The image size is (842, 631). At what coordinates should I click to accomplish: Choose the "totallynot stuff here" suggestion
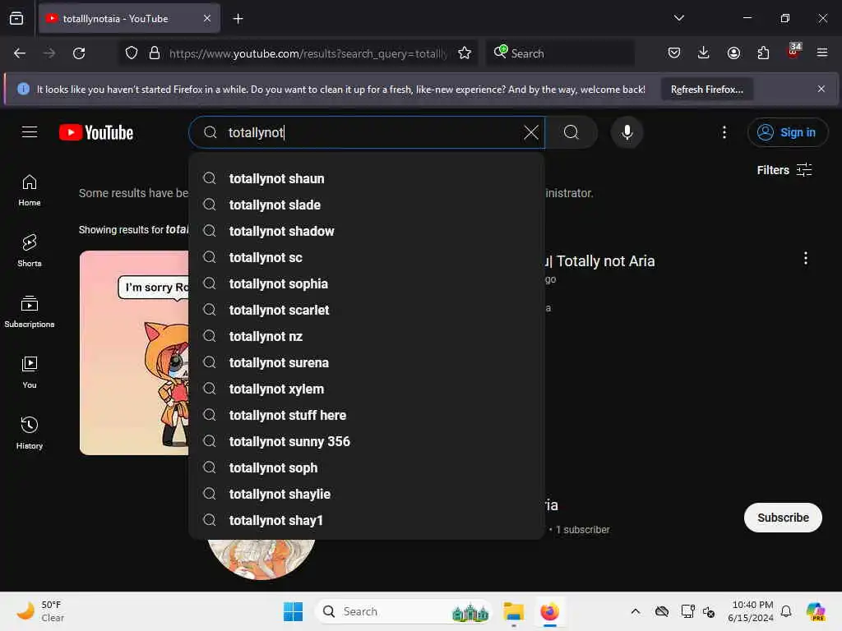pyautogui.click(x=366, y=415)
